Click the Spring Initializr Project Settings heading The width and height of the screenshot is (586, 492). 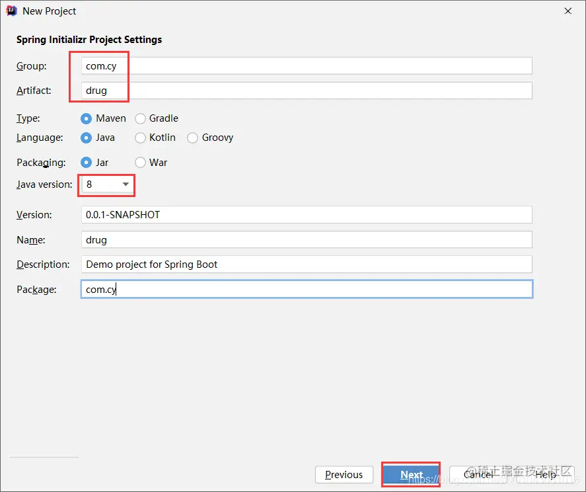[89, 40]
